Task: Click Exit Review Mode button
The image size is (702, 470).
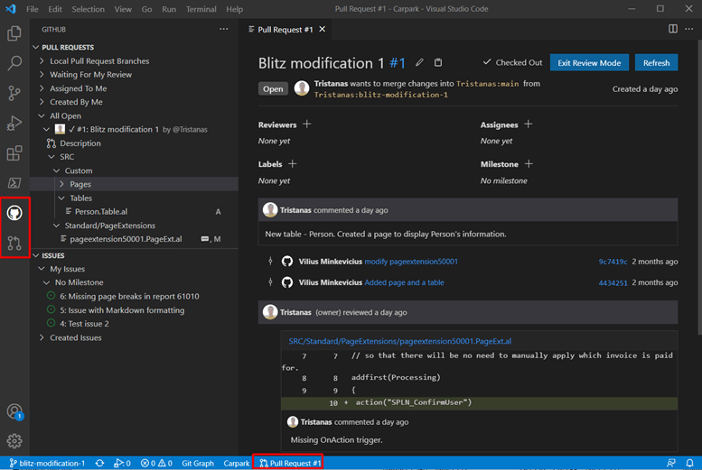Action: [589, 62]
